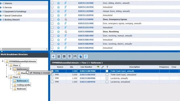Expand the F Special Construction category

(1, 16)
